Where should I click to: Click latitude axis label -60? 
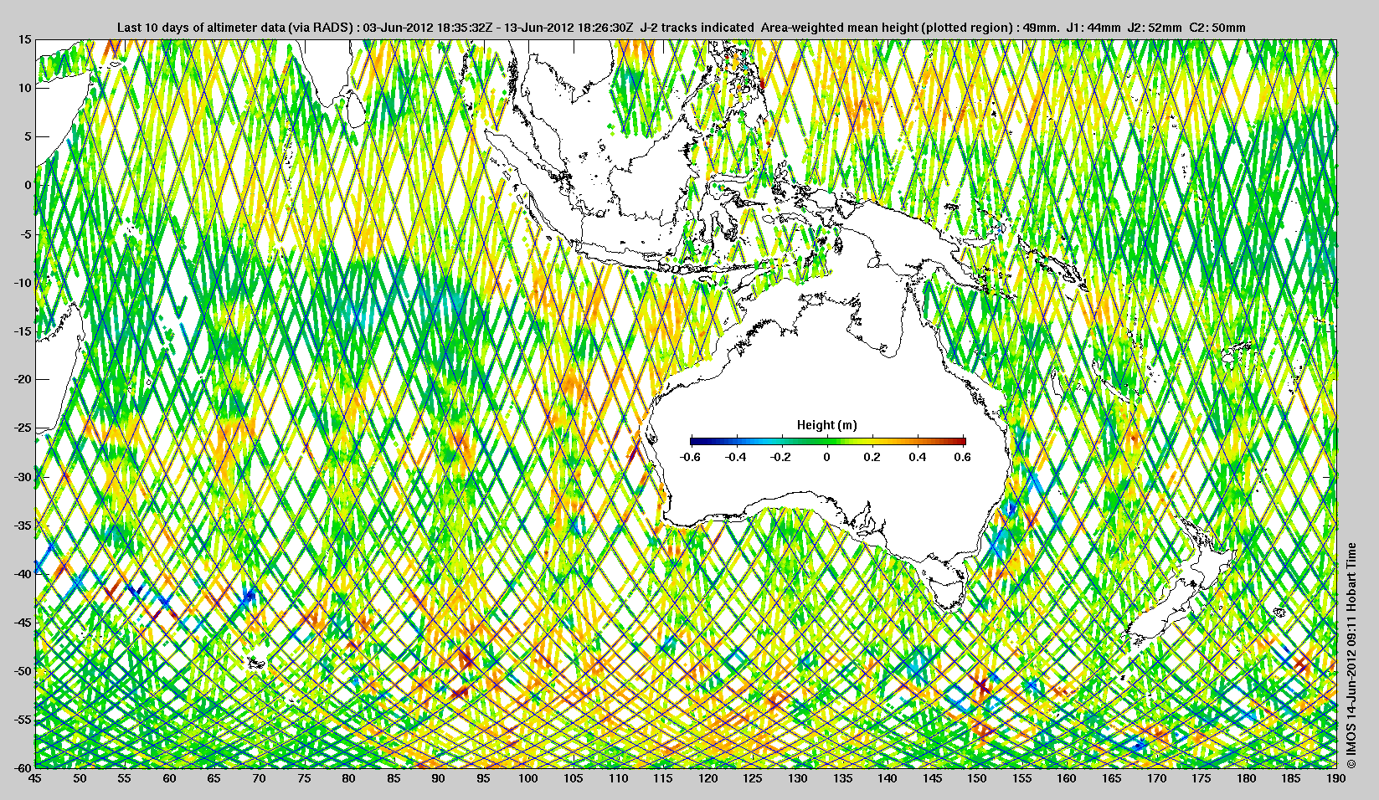[x=23, y=767]
